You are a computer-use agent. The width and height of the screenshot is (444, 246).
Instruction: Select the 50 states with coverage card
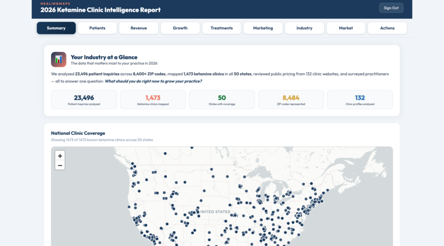pos(222,100)
